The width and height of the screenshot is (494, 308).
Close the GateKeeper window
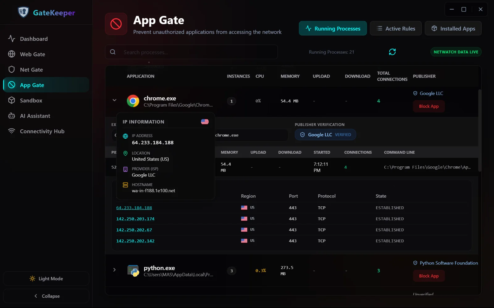point(480,9)
